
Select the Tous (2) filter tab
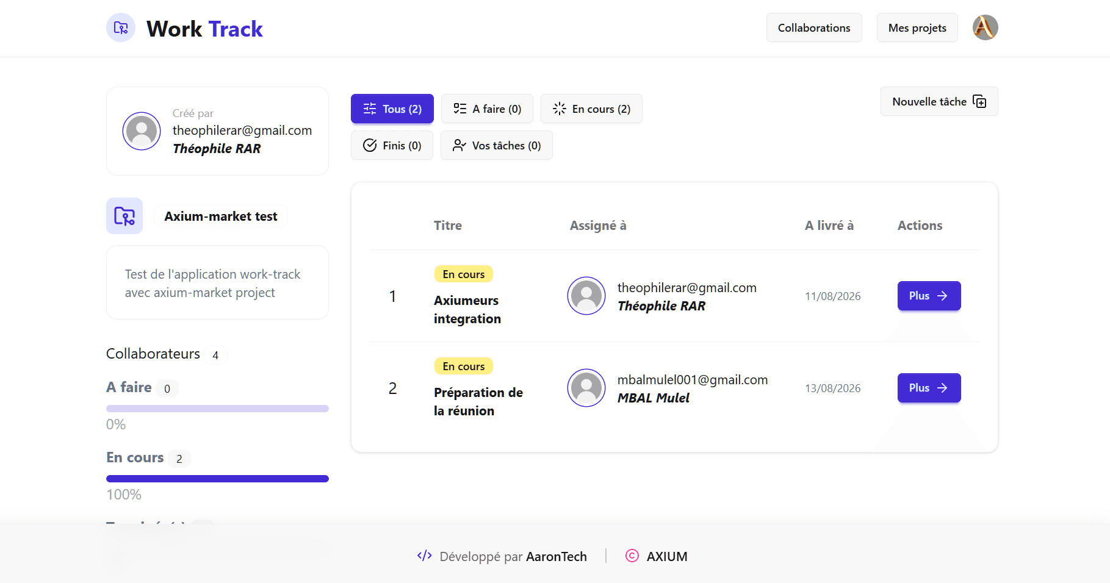pyautogui.click(x=392, y=109)
